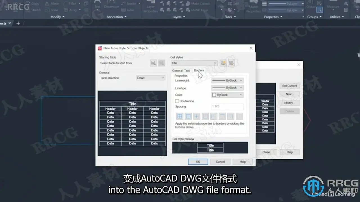Click the Match Properties tool in ribbon

(254, 7)
